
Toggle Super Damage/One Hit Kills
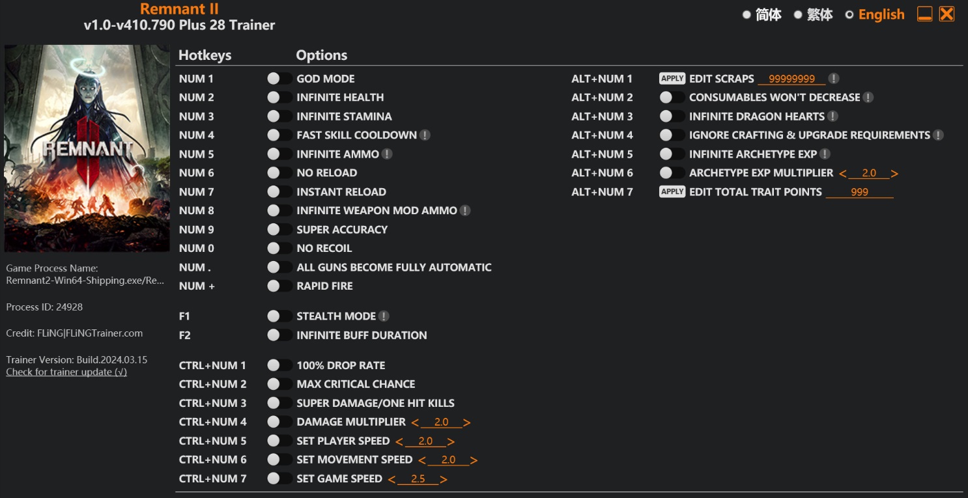280,403
